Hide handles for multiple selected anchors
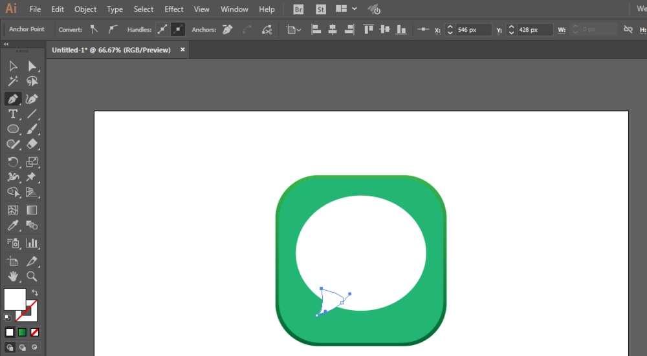The image size is (647, 356). [x=178, y=29]
